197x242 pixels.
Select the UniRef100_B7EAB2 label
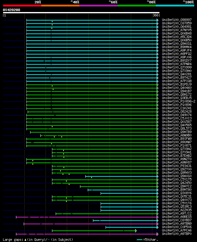(177, 156)
